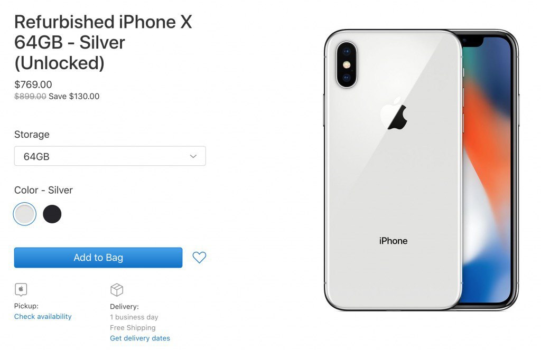Click the strikethrough $899.00 original price
Screen dimensions: 541x350
click(30, 96)
